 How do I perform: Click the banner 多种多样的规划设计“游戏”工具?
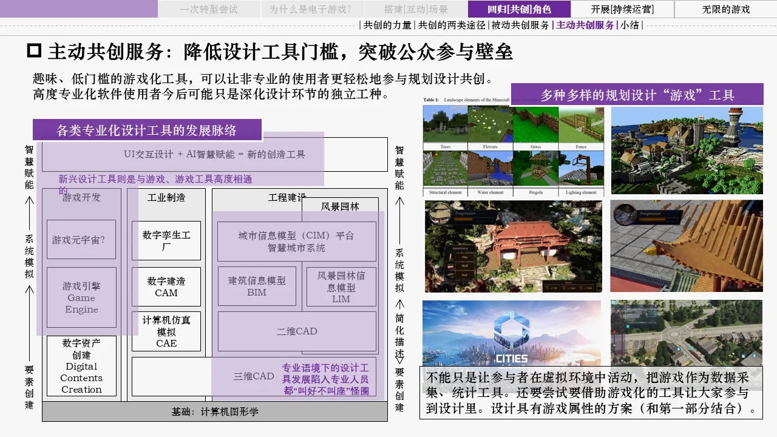click(637, 95)
